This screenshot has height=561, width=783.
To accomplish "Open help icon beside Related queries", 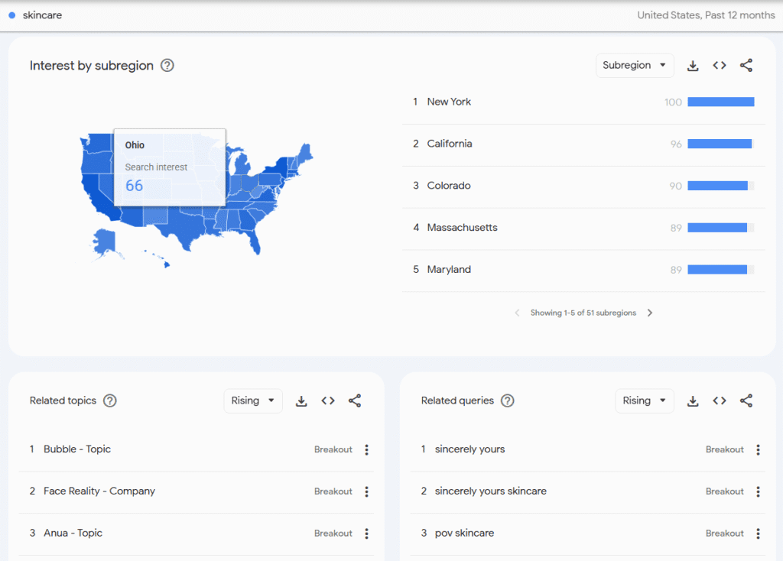I will click(507, 401).
